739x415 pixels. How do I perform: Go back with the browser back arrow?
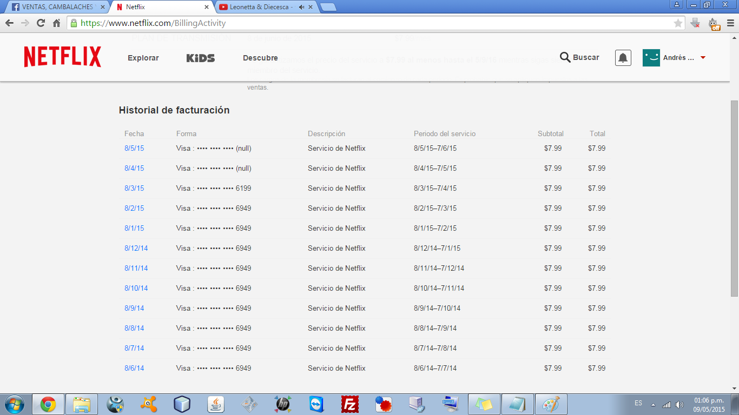pyautogui.click(x=9, y=23)
